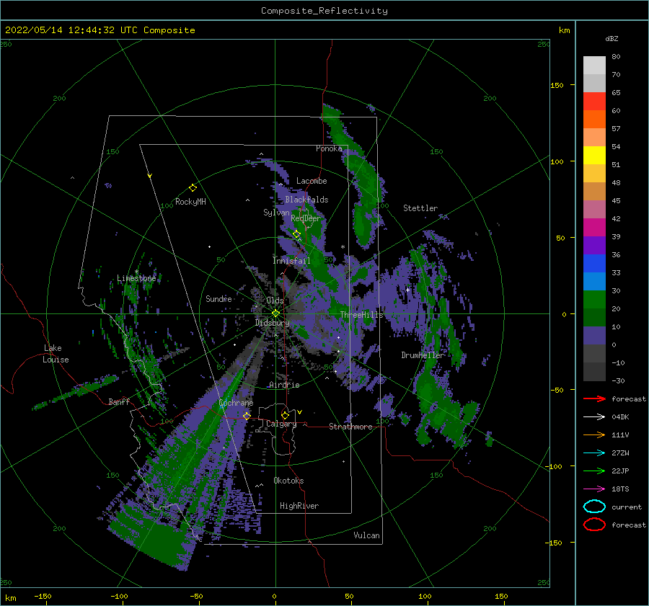
Task: Click the white plus marker north of Drumheller
Action: click(407, 290)
